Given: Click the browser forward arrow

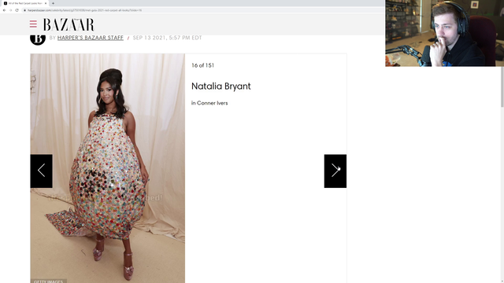Looking at the screenshot, I should pyautogui.click(x=10, y=10).
